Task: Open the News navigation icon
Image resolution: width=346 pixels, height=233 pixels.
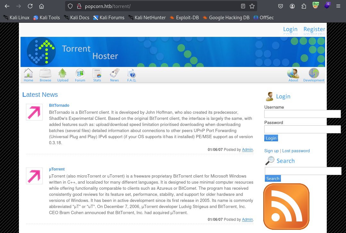Action: [x=114, y=75]
